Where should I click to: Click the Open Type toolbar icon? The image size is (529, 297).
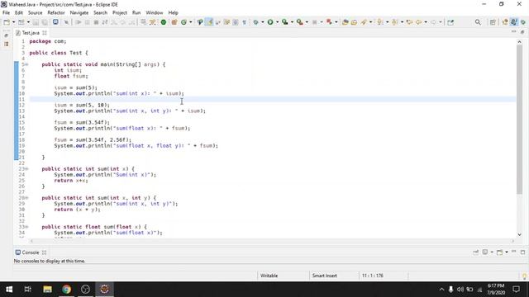pyautogui.click(x=345, y=22)
